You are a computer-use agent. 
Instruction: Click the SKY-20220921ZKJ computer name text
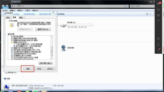click(x=19, y=86)
